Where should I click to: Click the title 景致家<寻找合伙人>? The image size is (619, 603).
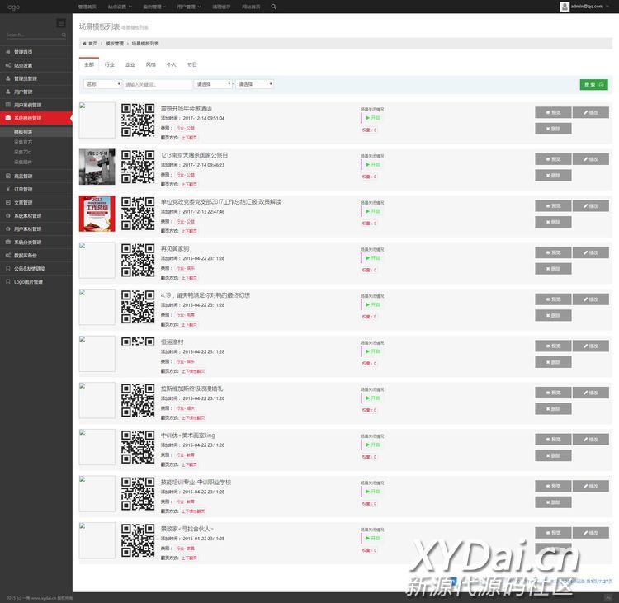[x=187, y=529]
